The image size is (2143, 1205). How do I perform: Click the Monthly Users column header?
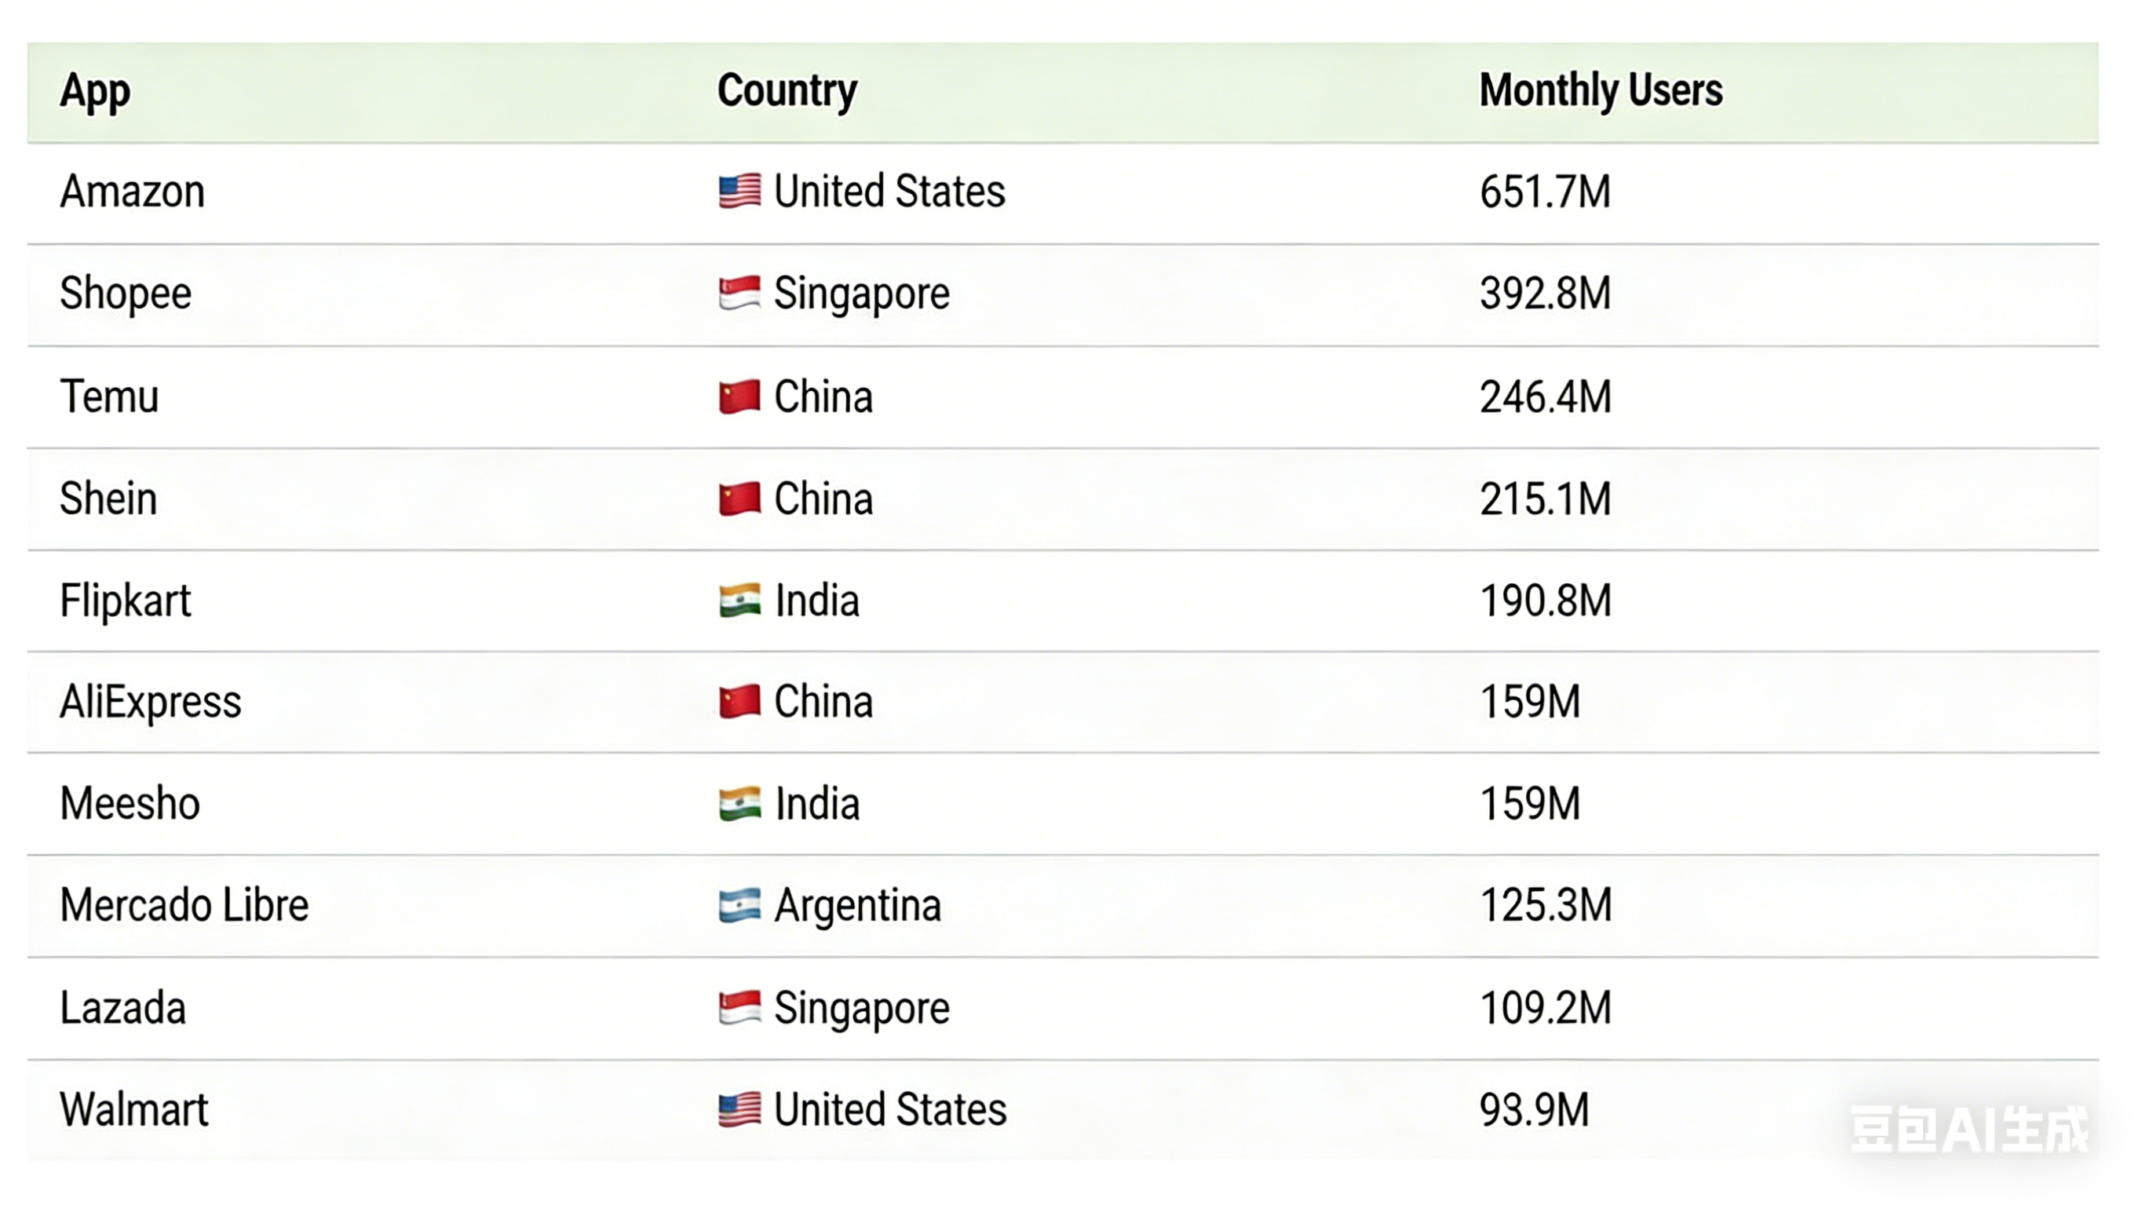click(1600, 91)
